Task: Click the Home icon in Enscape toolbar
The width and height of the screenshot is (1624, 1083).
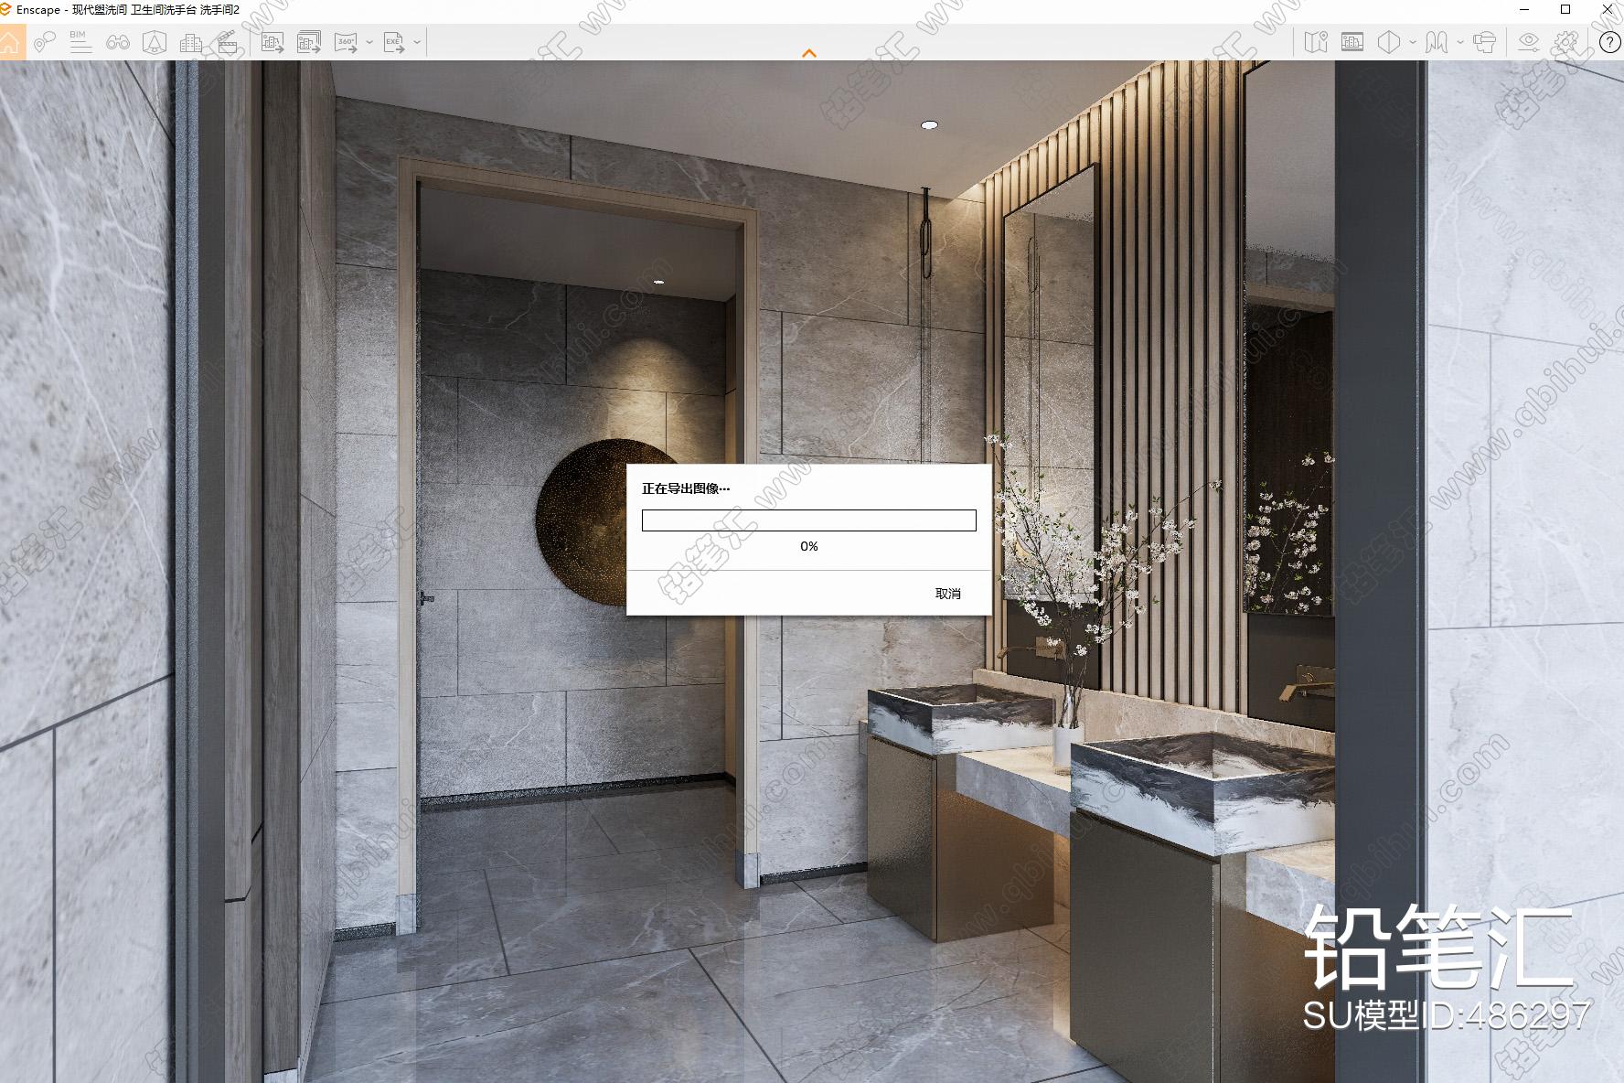Action: [10, 42]
